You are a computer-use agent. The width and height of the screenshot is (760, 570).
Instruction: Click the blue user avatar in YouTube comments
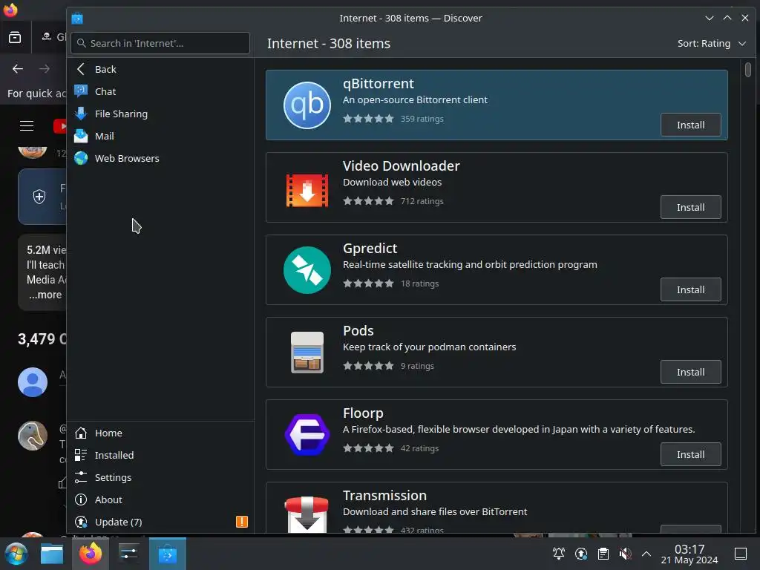point(33,382)
